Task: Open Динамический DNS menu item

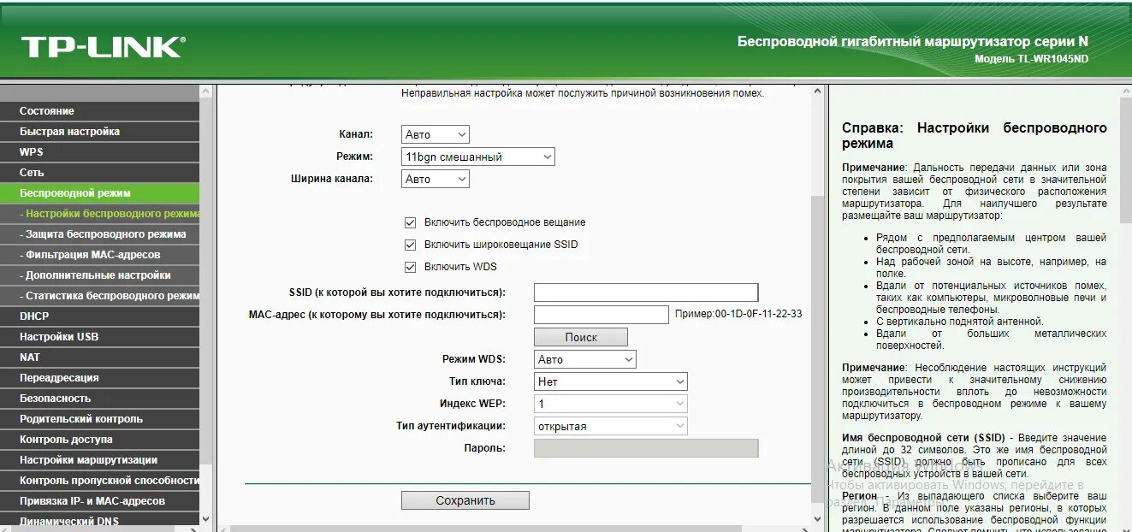Action: 99,521
